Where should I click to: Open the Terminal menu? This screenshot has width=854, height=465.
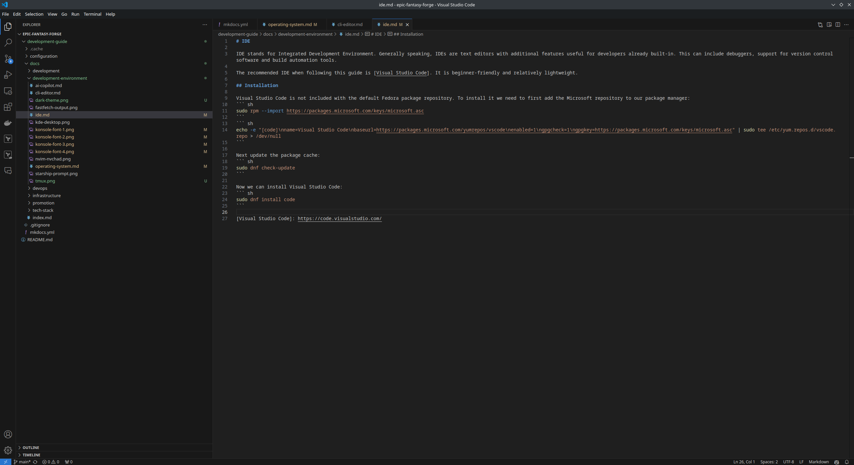pos(92,14)
